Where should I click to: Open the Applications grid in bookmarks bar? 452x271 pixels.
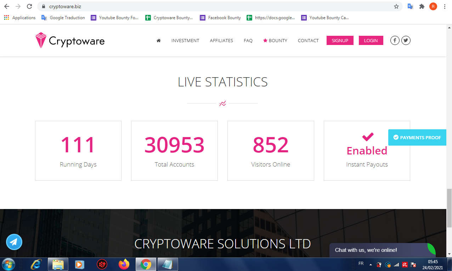pyautogui.click(x=20, y=18)
